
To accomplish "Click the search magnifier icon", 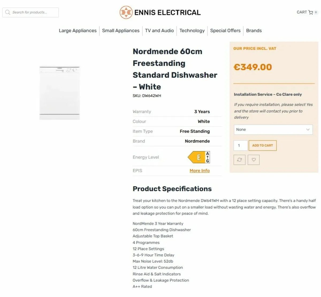I will [x=7, y=12].
